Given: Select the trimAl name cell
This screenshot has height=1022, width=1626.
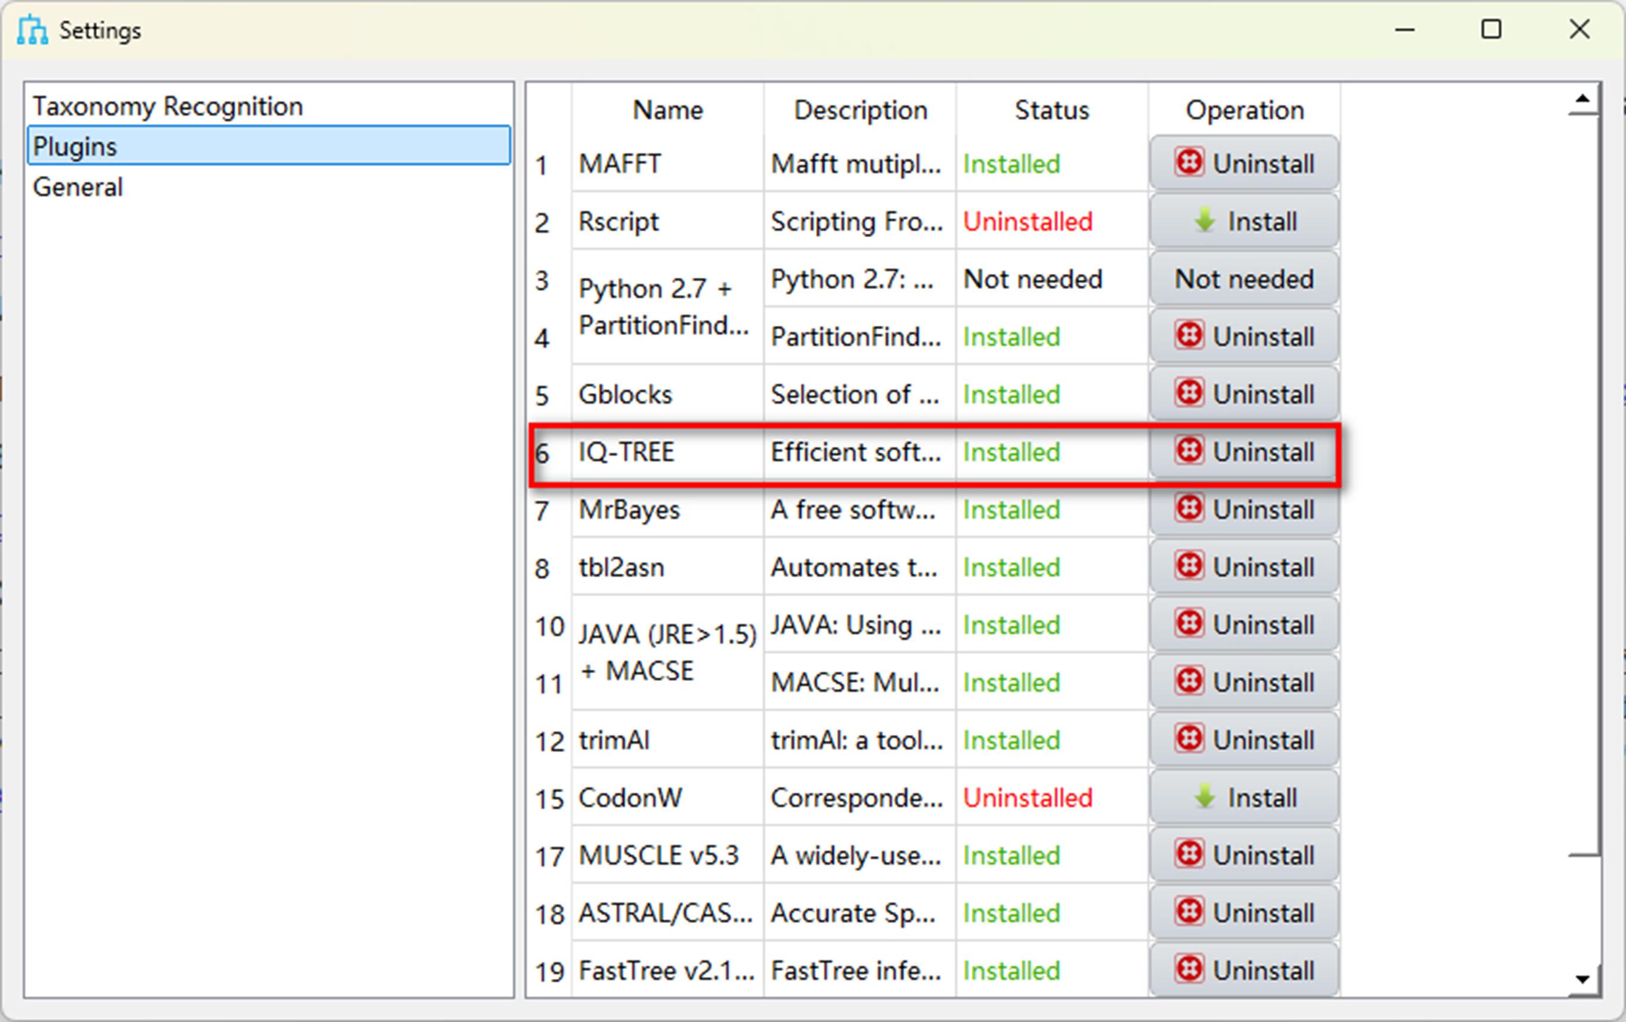Looking at the screenshot, I should [x=668, y=739].
